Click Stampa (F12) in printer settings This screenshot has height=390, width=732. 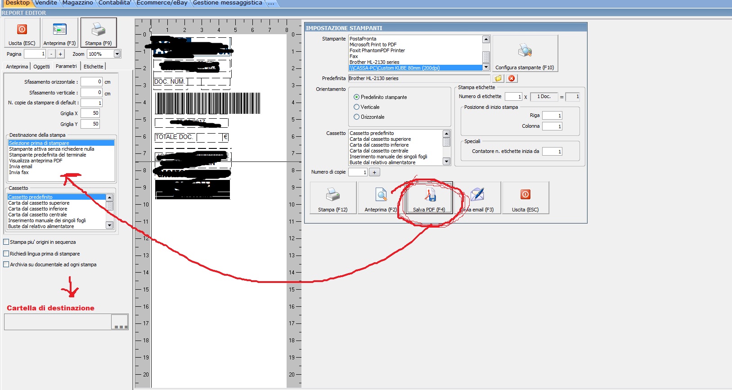click(x=333, y=197)
